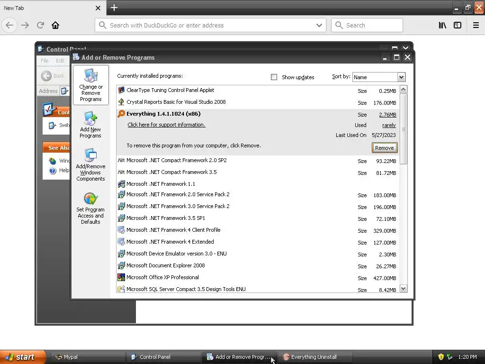
Task: Go to browser home page
Action: [x=55, y=25]
